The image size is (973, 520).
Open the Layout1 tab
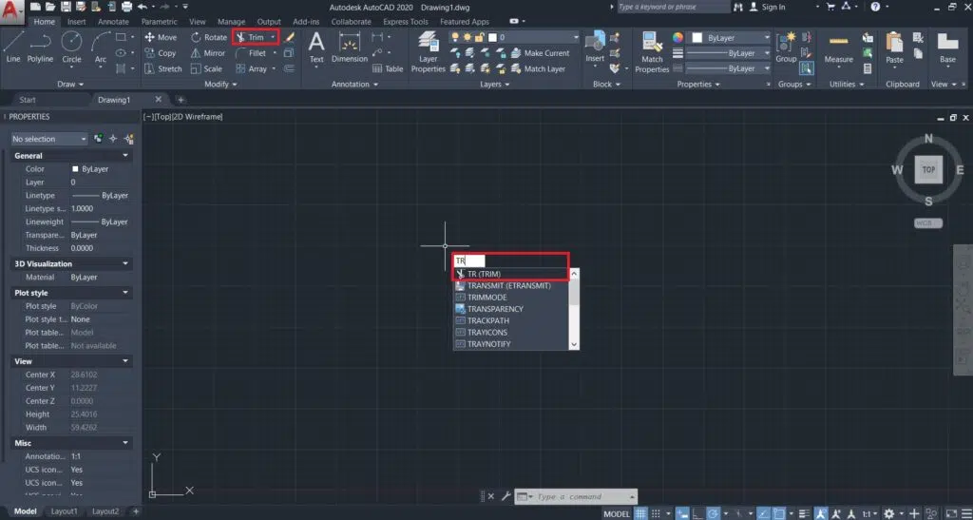click(x=64, y=511)
